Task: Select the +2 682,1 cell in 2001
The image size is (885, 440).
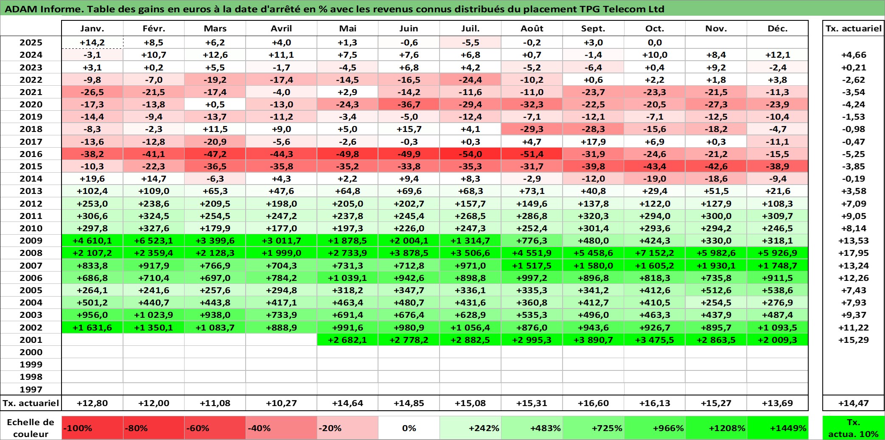Action: pos(347,340)
